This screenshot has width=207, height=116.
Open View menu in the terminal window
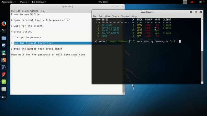[107, 16]
